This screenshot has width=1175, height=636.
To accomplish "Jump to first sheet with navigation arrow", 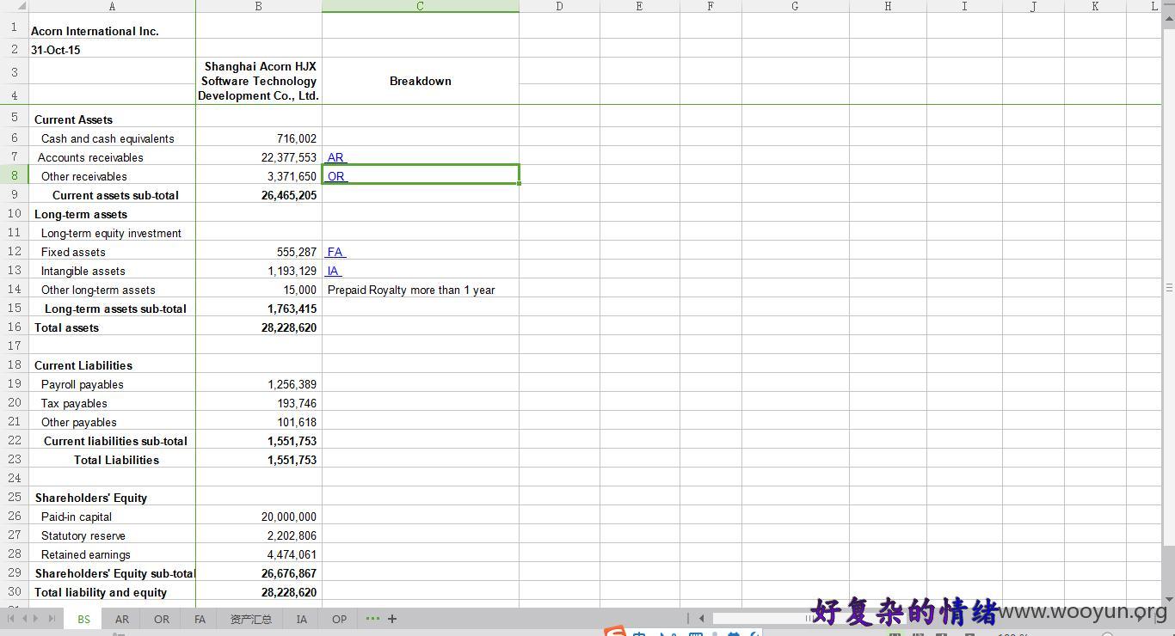I will pyautogui.click(x=11, y=618).
